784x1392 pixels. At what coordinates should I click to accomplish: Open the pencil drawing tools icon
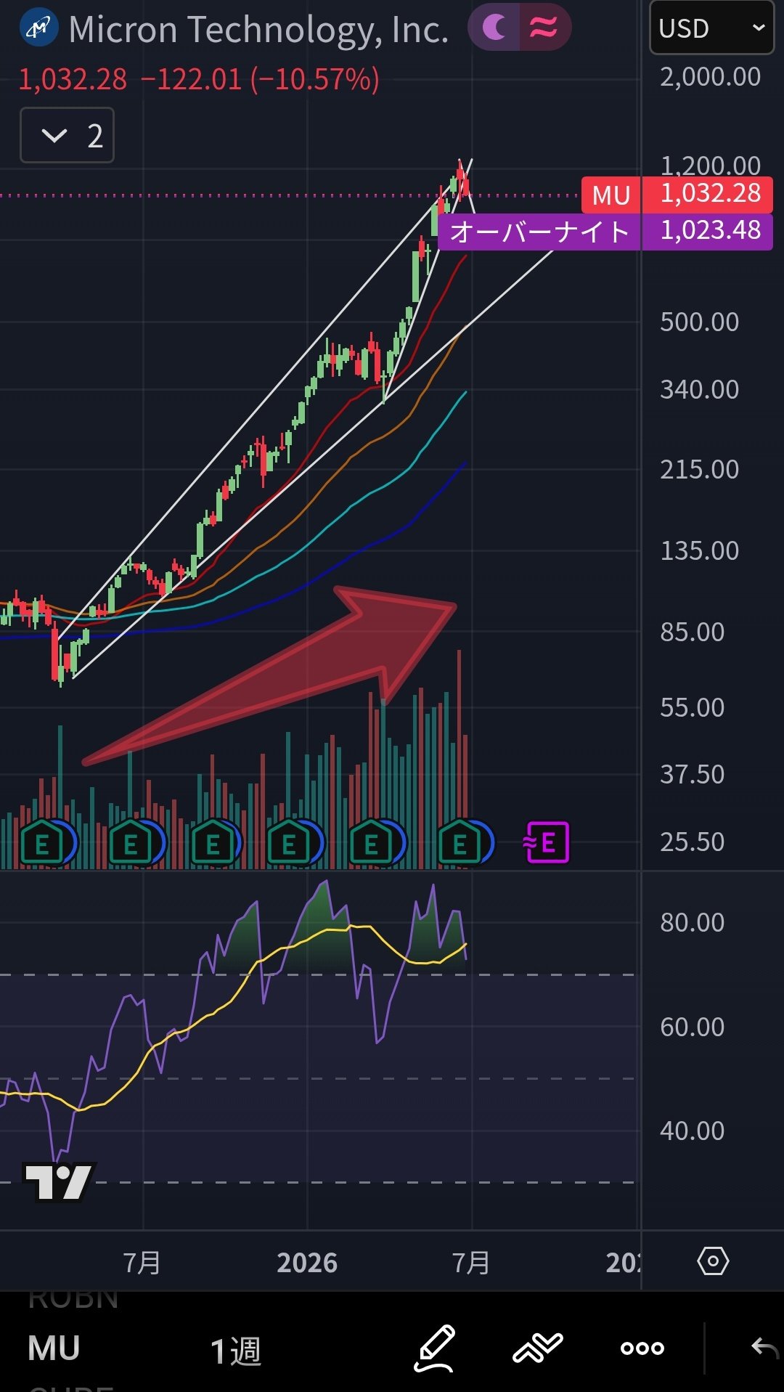click(435, 1348)
